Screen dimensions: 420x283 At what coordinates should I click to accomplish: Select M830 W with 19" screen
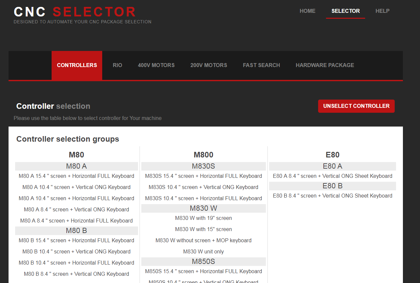(x=203, y=218)
